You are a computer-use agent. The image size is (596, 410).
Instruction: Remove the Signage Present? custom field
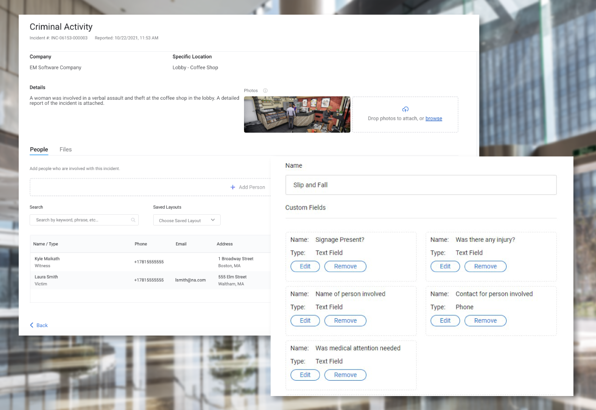[x=345, y=266]
